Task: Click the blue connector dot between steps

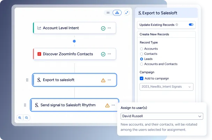Action: [74, 41]
